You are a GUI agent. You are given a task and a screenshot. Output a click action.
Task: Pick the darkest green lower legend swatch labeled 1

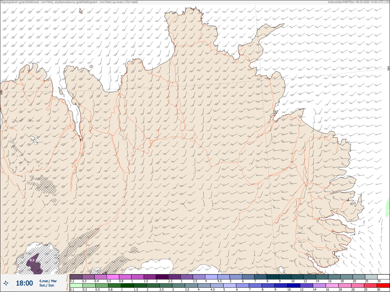tap(127, 286)
